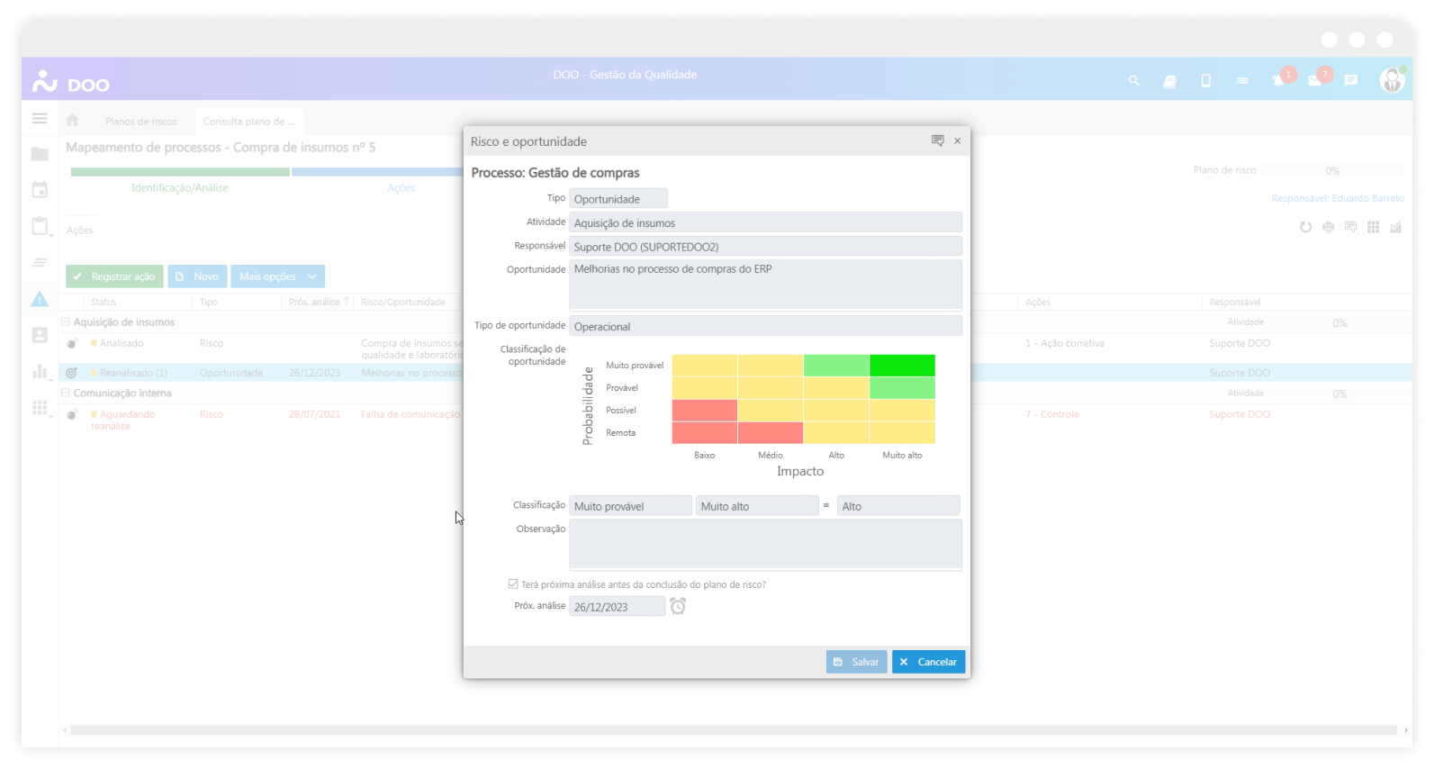
Task: Click the Observação text area
Action: pos(765,544)
